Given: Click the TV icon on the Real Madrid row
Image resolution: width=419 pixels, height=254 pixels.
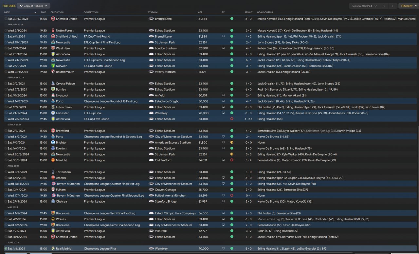Looking at the screenshot, I should 223,248.
